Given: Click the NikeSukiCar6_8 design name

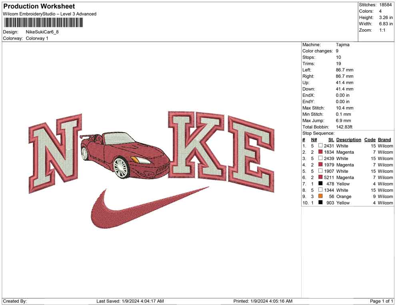Looking at the screenshot, I should (42, 32).
